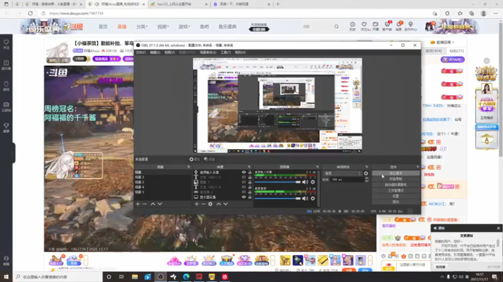
Task: Toggle lock on 图像 3 source
Action: [250, 182]
